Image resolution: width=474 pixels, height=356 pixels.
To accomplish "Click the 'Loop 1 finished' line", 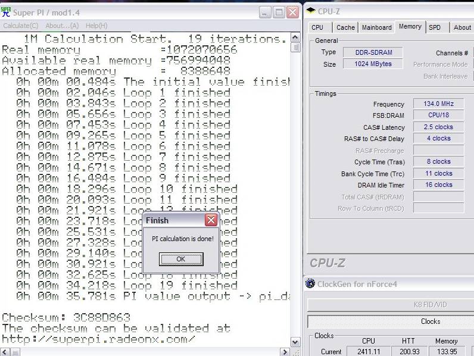I will tap(123, 92).
